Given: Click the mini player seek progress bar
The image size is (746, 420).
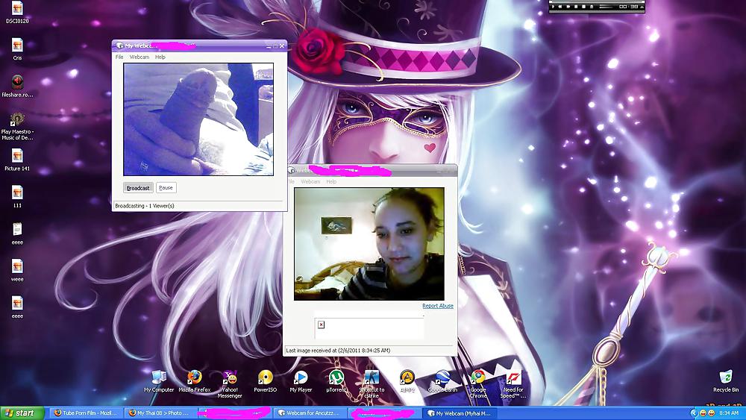Looking at the screenshot, I should click(x=597, y=2).
